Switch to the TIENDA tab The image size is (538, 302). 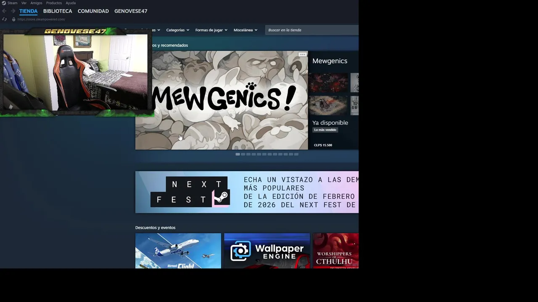pyautogui.click(x=28, y=11)
